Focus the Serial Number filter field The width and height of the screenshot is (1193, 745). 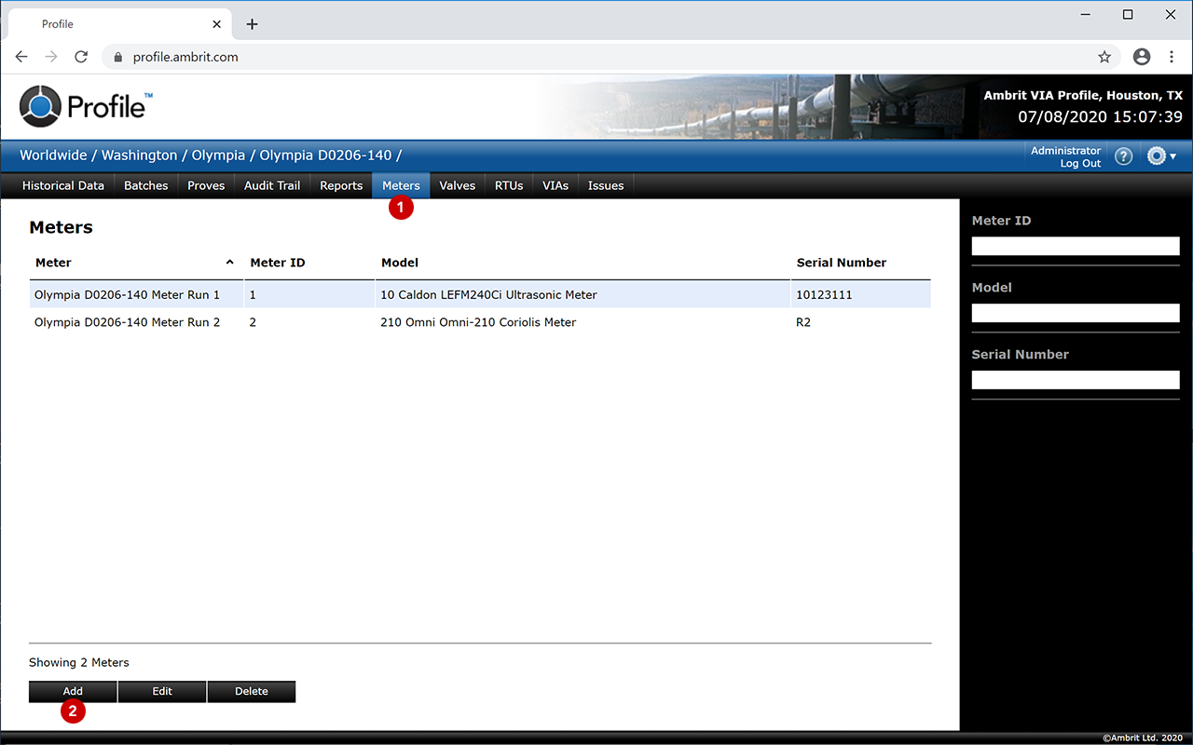(1075, 380)
